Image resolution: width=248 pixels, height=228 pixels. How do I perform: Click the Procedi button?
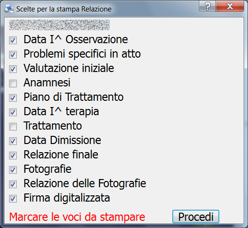click(x=196, y=216)
